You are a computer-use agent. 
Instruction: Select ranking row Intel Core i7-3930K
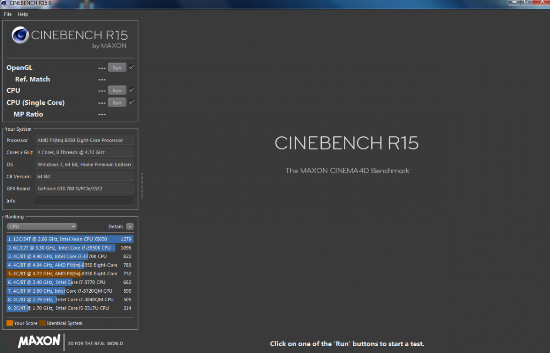(70, 248)
